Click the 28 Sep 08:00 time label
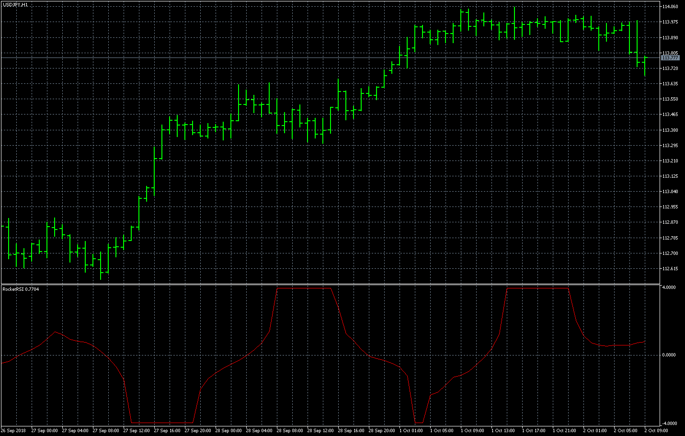This screenshot has height=436, width=685. [x=290, y=431]
